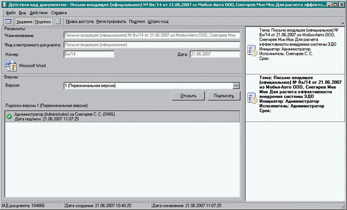
Task: Click the window title bar application icon
Action: point(5,4)
